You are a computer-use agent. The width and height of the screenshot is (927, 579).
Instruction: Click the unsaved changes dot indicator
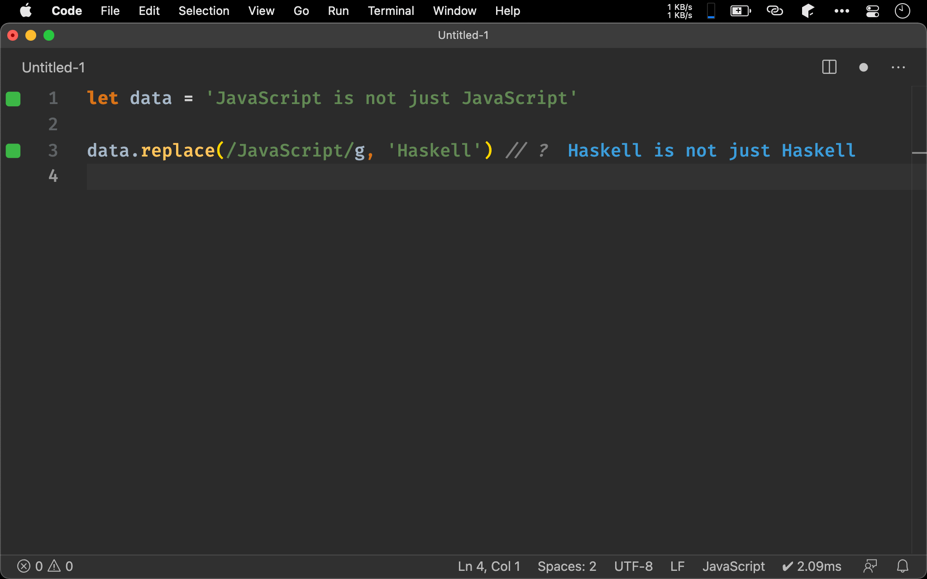[x=863, y=67]
